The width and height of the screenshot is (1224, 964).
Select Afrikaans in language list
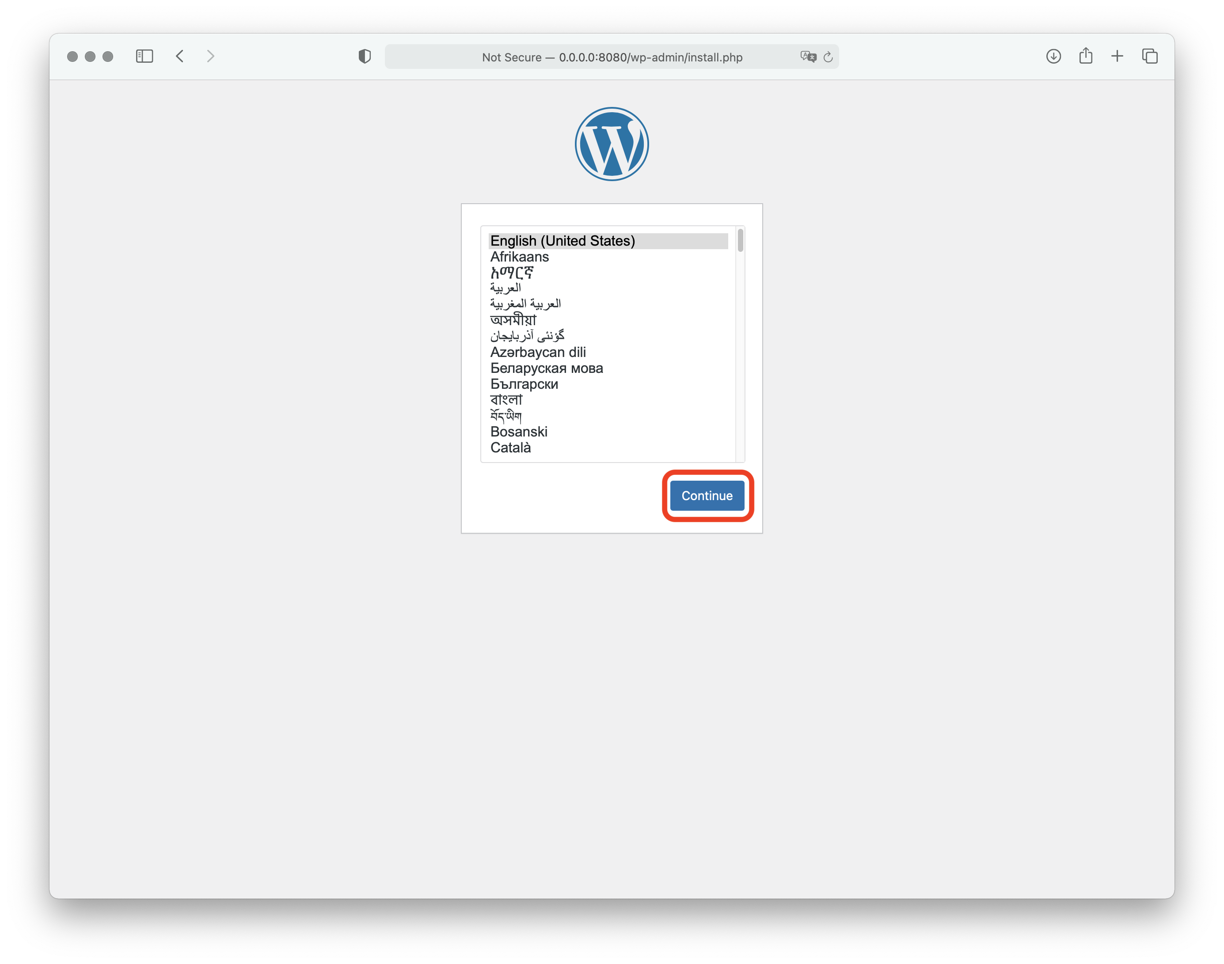[x=608, y=257]
